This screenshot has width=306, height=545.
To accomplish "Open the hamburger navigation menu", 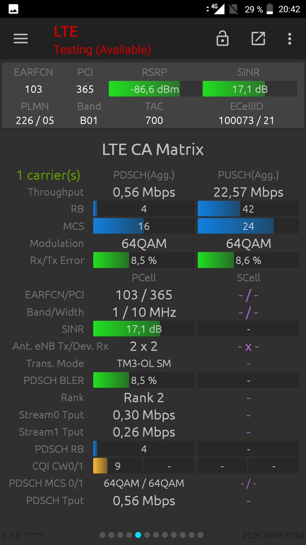I will pos(21,39).
